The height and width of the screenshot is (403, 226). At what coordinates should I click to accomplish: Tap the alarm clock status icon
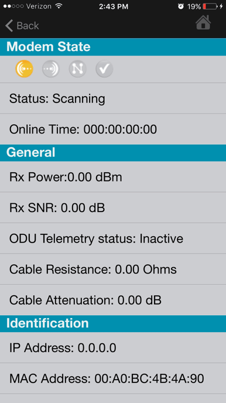point(181,6)
